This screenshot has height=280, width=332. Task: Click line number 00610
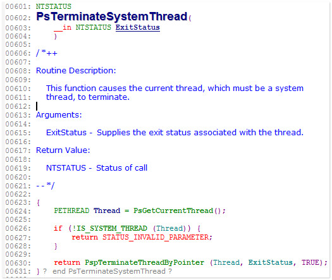pos(18,88)
